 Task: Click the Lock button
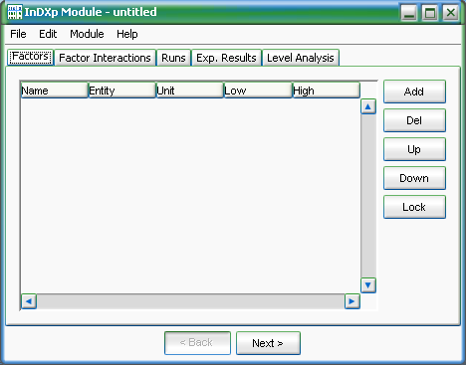coord(414,207)
